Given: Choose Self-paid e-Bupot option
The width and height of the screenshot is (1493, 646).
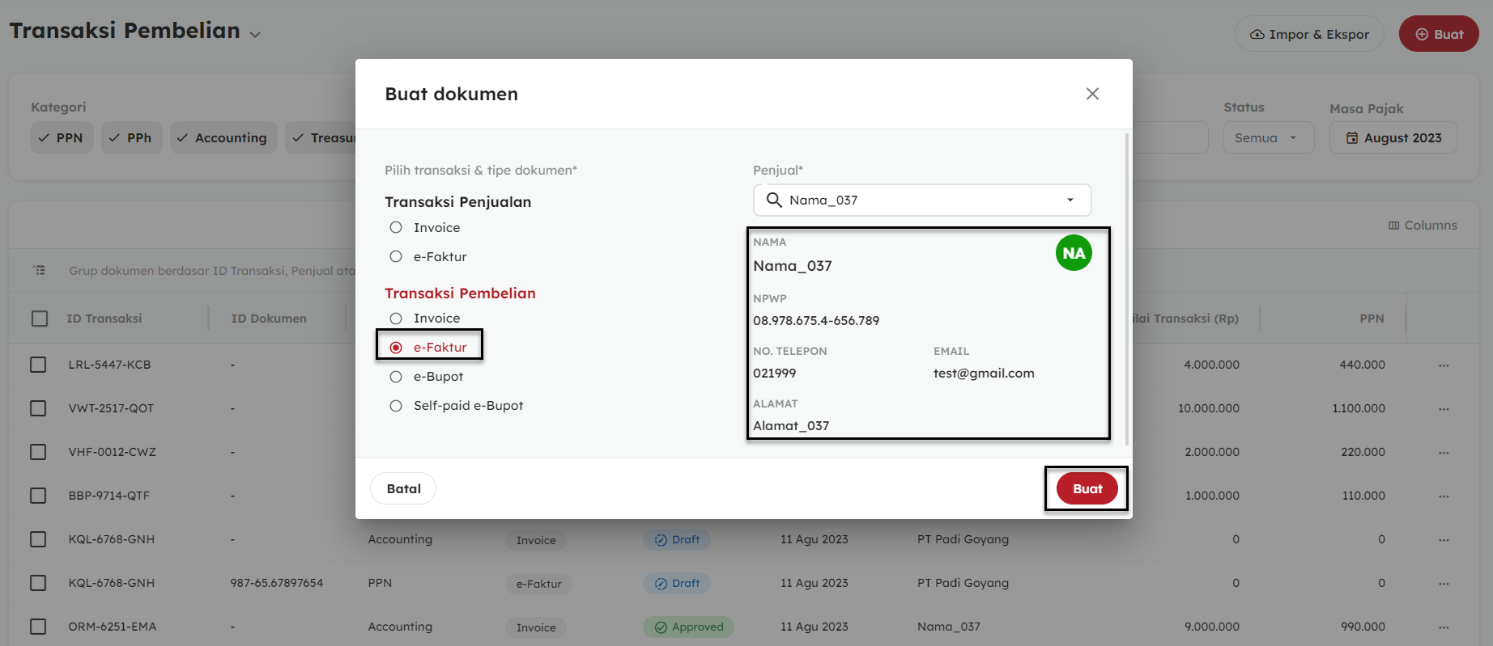Looking at the screenshot, I should coord(396,406).
